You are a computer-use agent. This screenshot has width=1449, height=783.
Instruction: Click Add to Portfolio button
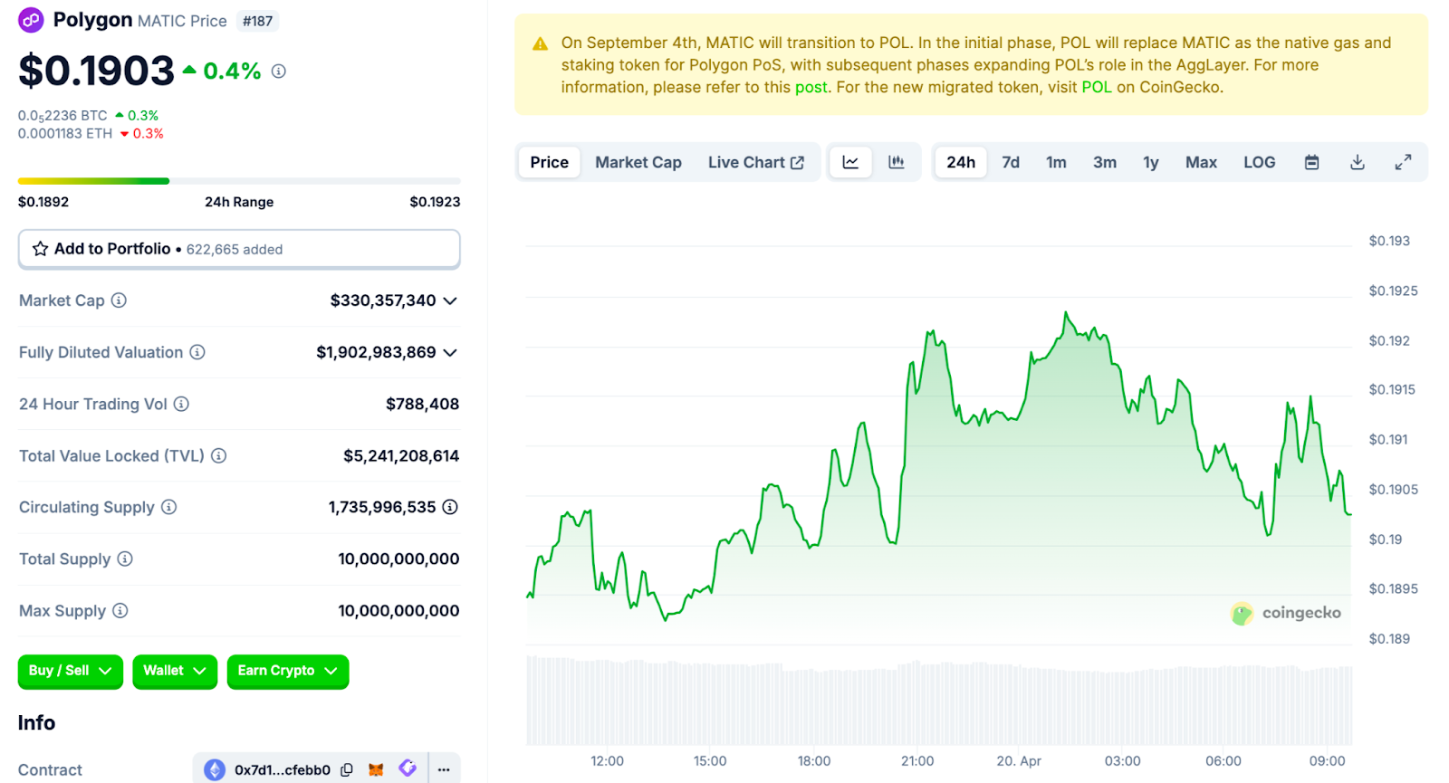tap(239, 249)
